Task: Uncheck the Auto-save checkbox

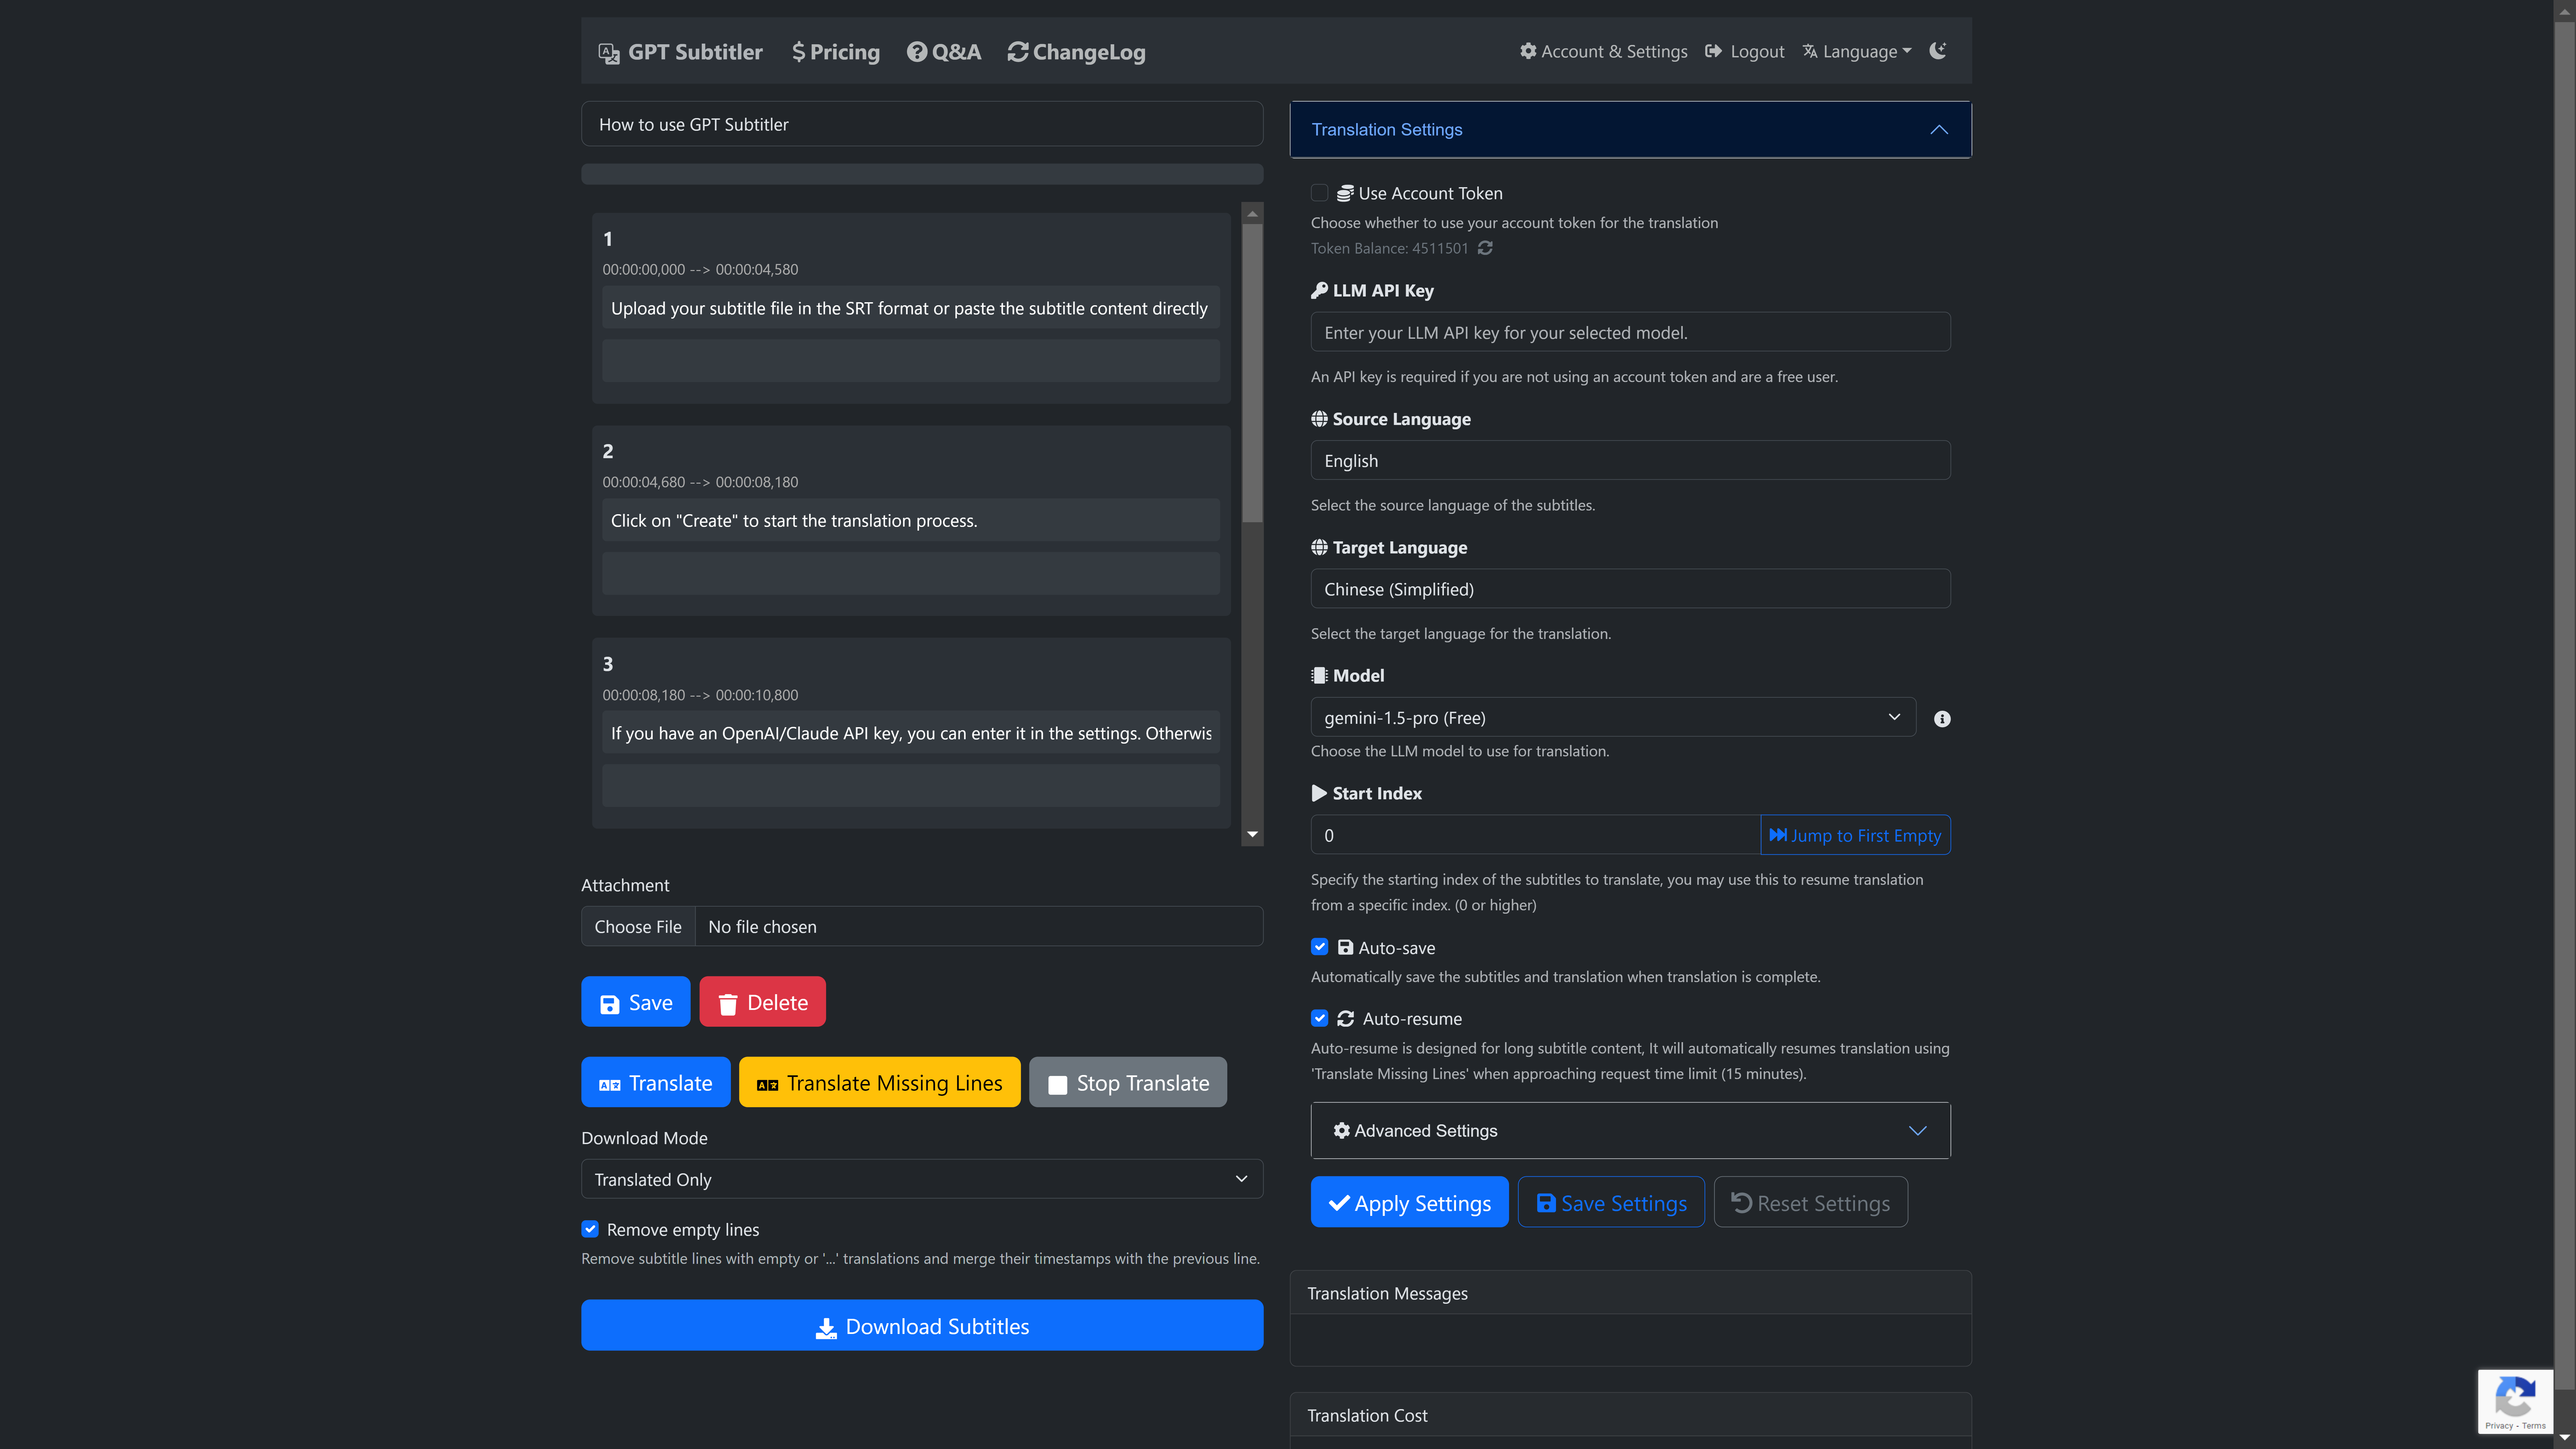Action: pyautogui.click(x=1319, y=947)
